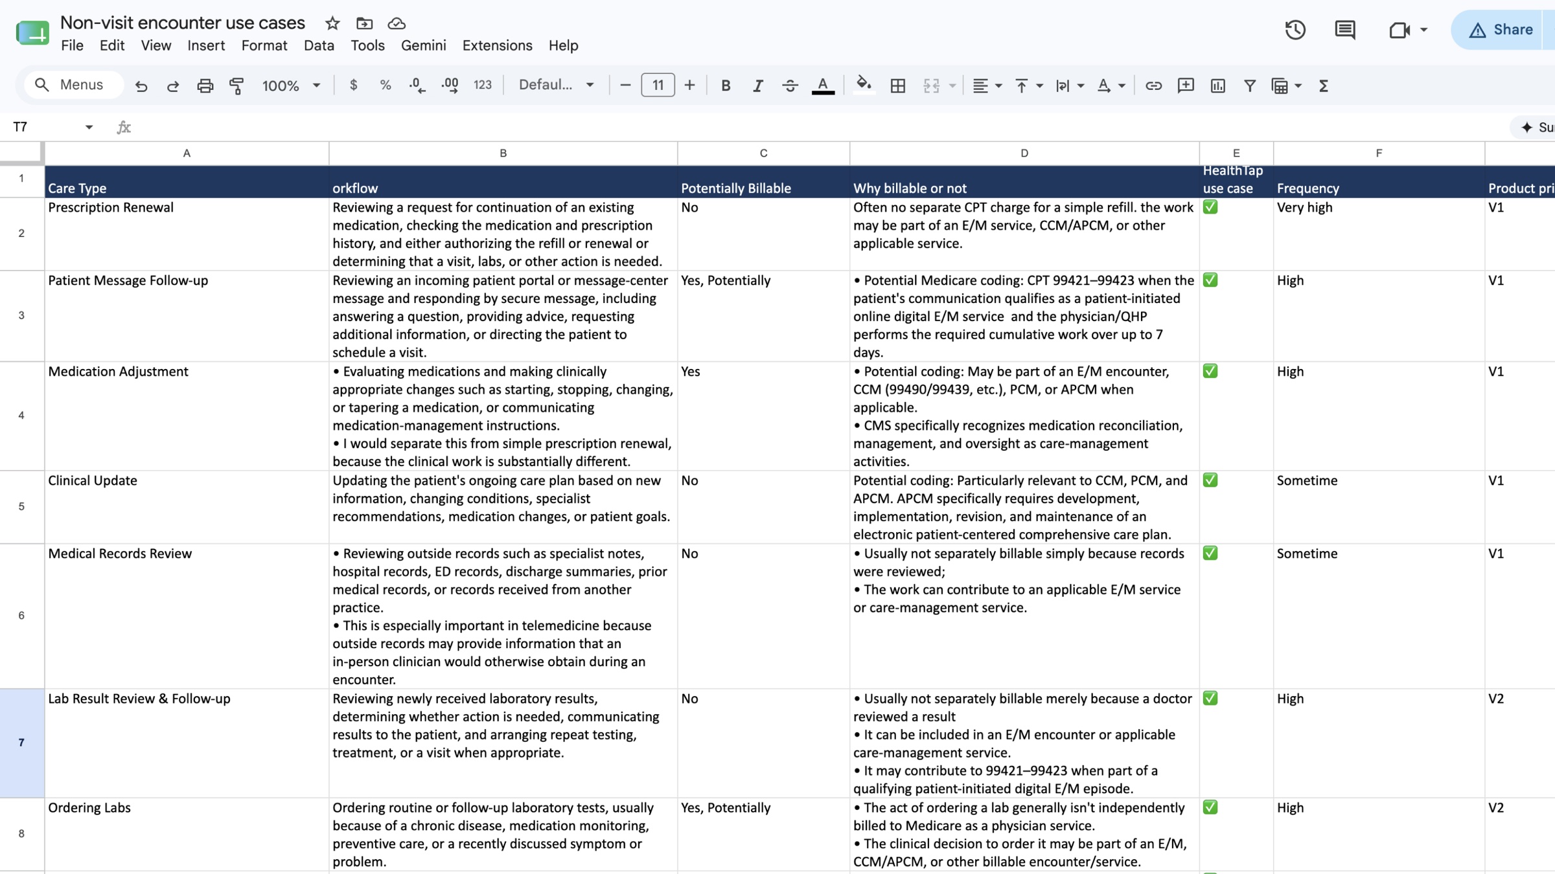Viewport: 1555px width, 874px height.
Task: Open all comments panel icon
Action: pyautogui.click(x=1345, y=30)
